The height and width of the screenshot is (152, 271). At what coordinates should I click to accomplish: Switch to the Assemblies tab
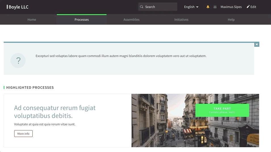point(132,20)
